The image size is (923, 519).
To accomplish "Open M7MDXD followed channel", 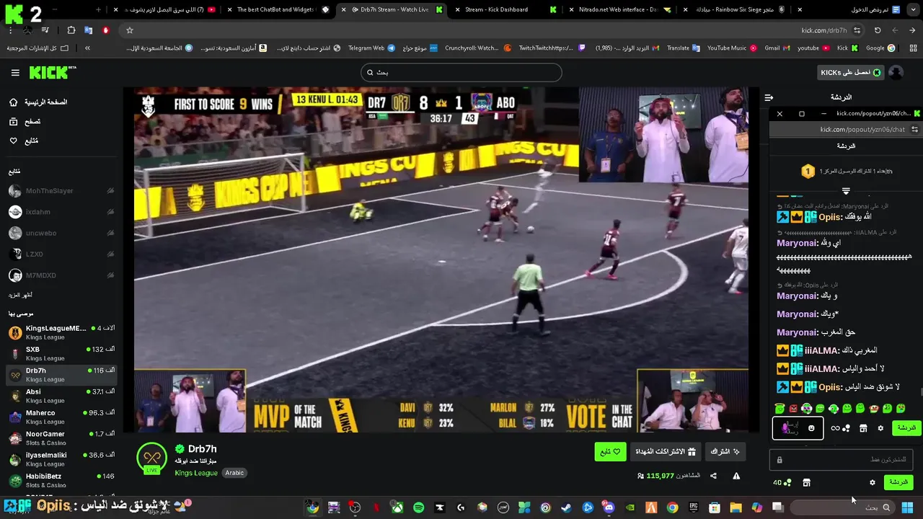I will (x=61, y=275).
